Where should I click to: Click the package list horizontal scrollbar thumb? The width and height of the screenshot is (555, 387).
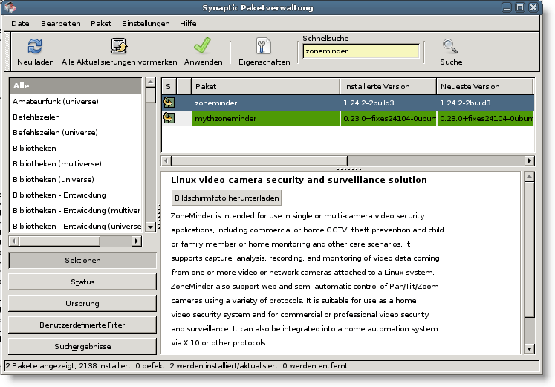pyautogui.click(x=259, y=160)
